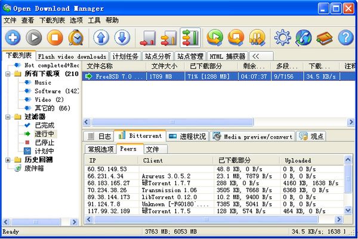358x239 pixels.
Task: Open the Media preview/convert tab
Action: (252, 136)
